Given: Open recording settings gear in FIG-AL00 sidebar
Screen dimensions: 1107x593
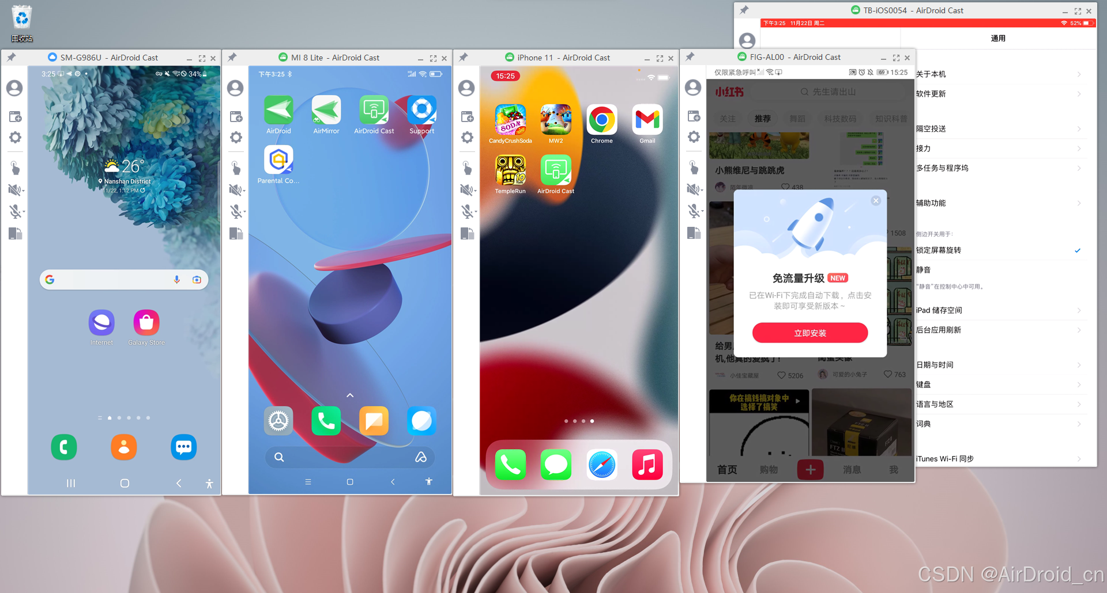Looking at the screenshot, I should tap(694, 137).
